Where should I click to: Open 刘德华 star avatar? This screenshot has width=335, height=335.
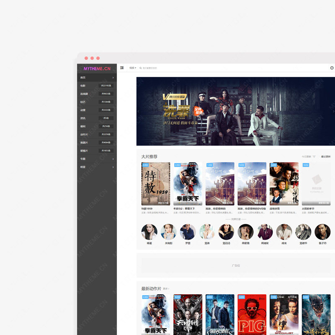(x=303, y=232)
